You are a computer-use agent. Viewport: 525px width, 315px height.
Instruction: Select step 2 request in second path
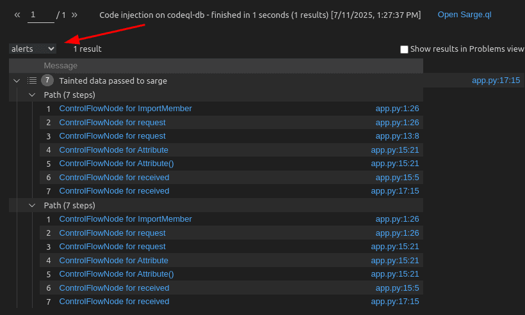click(112, 233)
